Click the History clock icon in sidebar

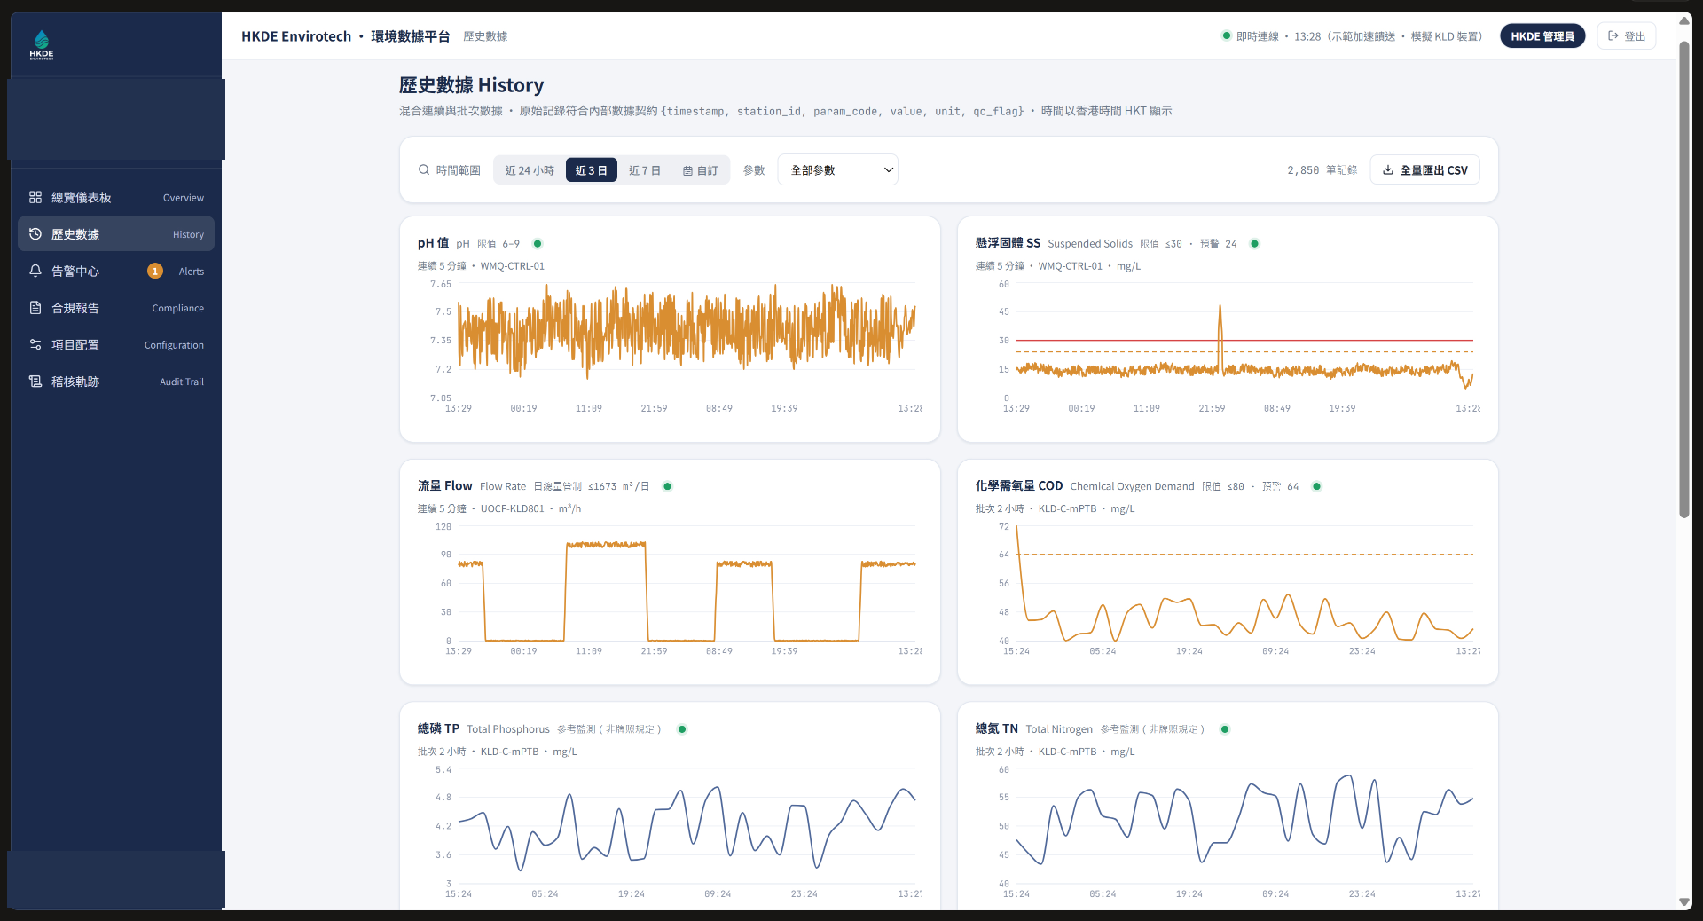35,234
